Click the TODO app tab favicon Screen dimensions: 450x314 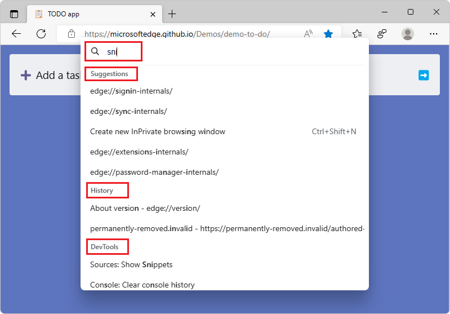39,14
